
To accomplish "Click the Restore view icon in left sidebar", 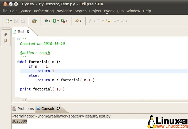I will pos(6,35).
